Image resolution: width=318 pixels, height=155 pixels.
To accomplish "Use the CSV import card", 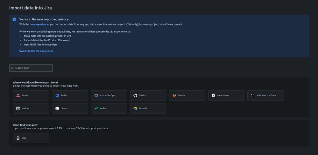I will pyautogui.click(x=31, y=138).
